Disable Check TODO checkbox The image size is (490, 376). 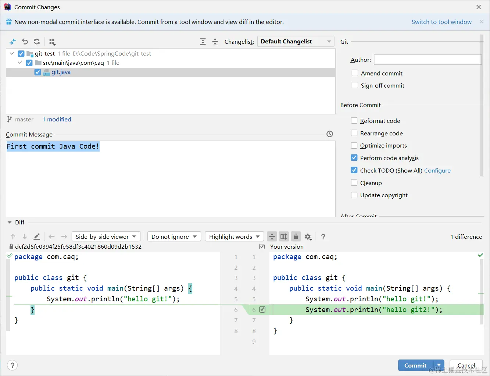pos(354,170)
